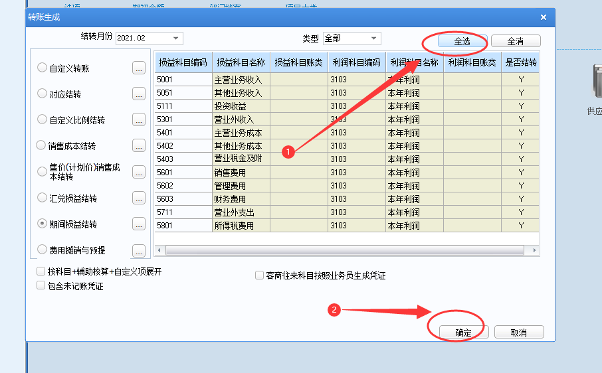The width and height of the screenshot is (602, 373).
Task: Click the 利润科目账类 column header
Action: pyautogui.click(x=472, y=62)
